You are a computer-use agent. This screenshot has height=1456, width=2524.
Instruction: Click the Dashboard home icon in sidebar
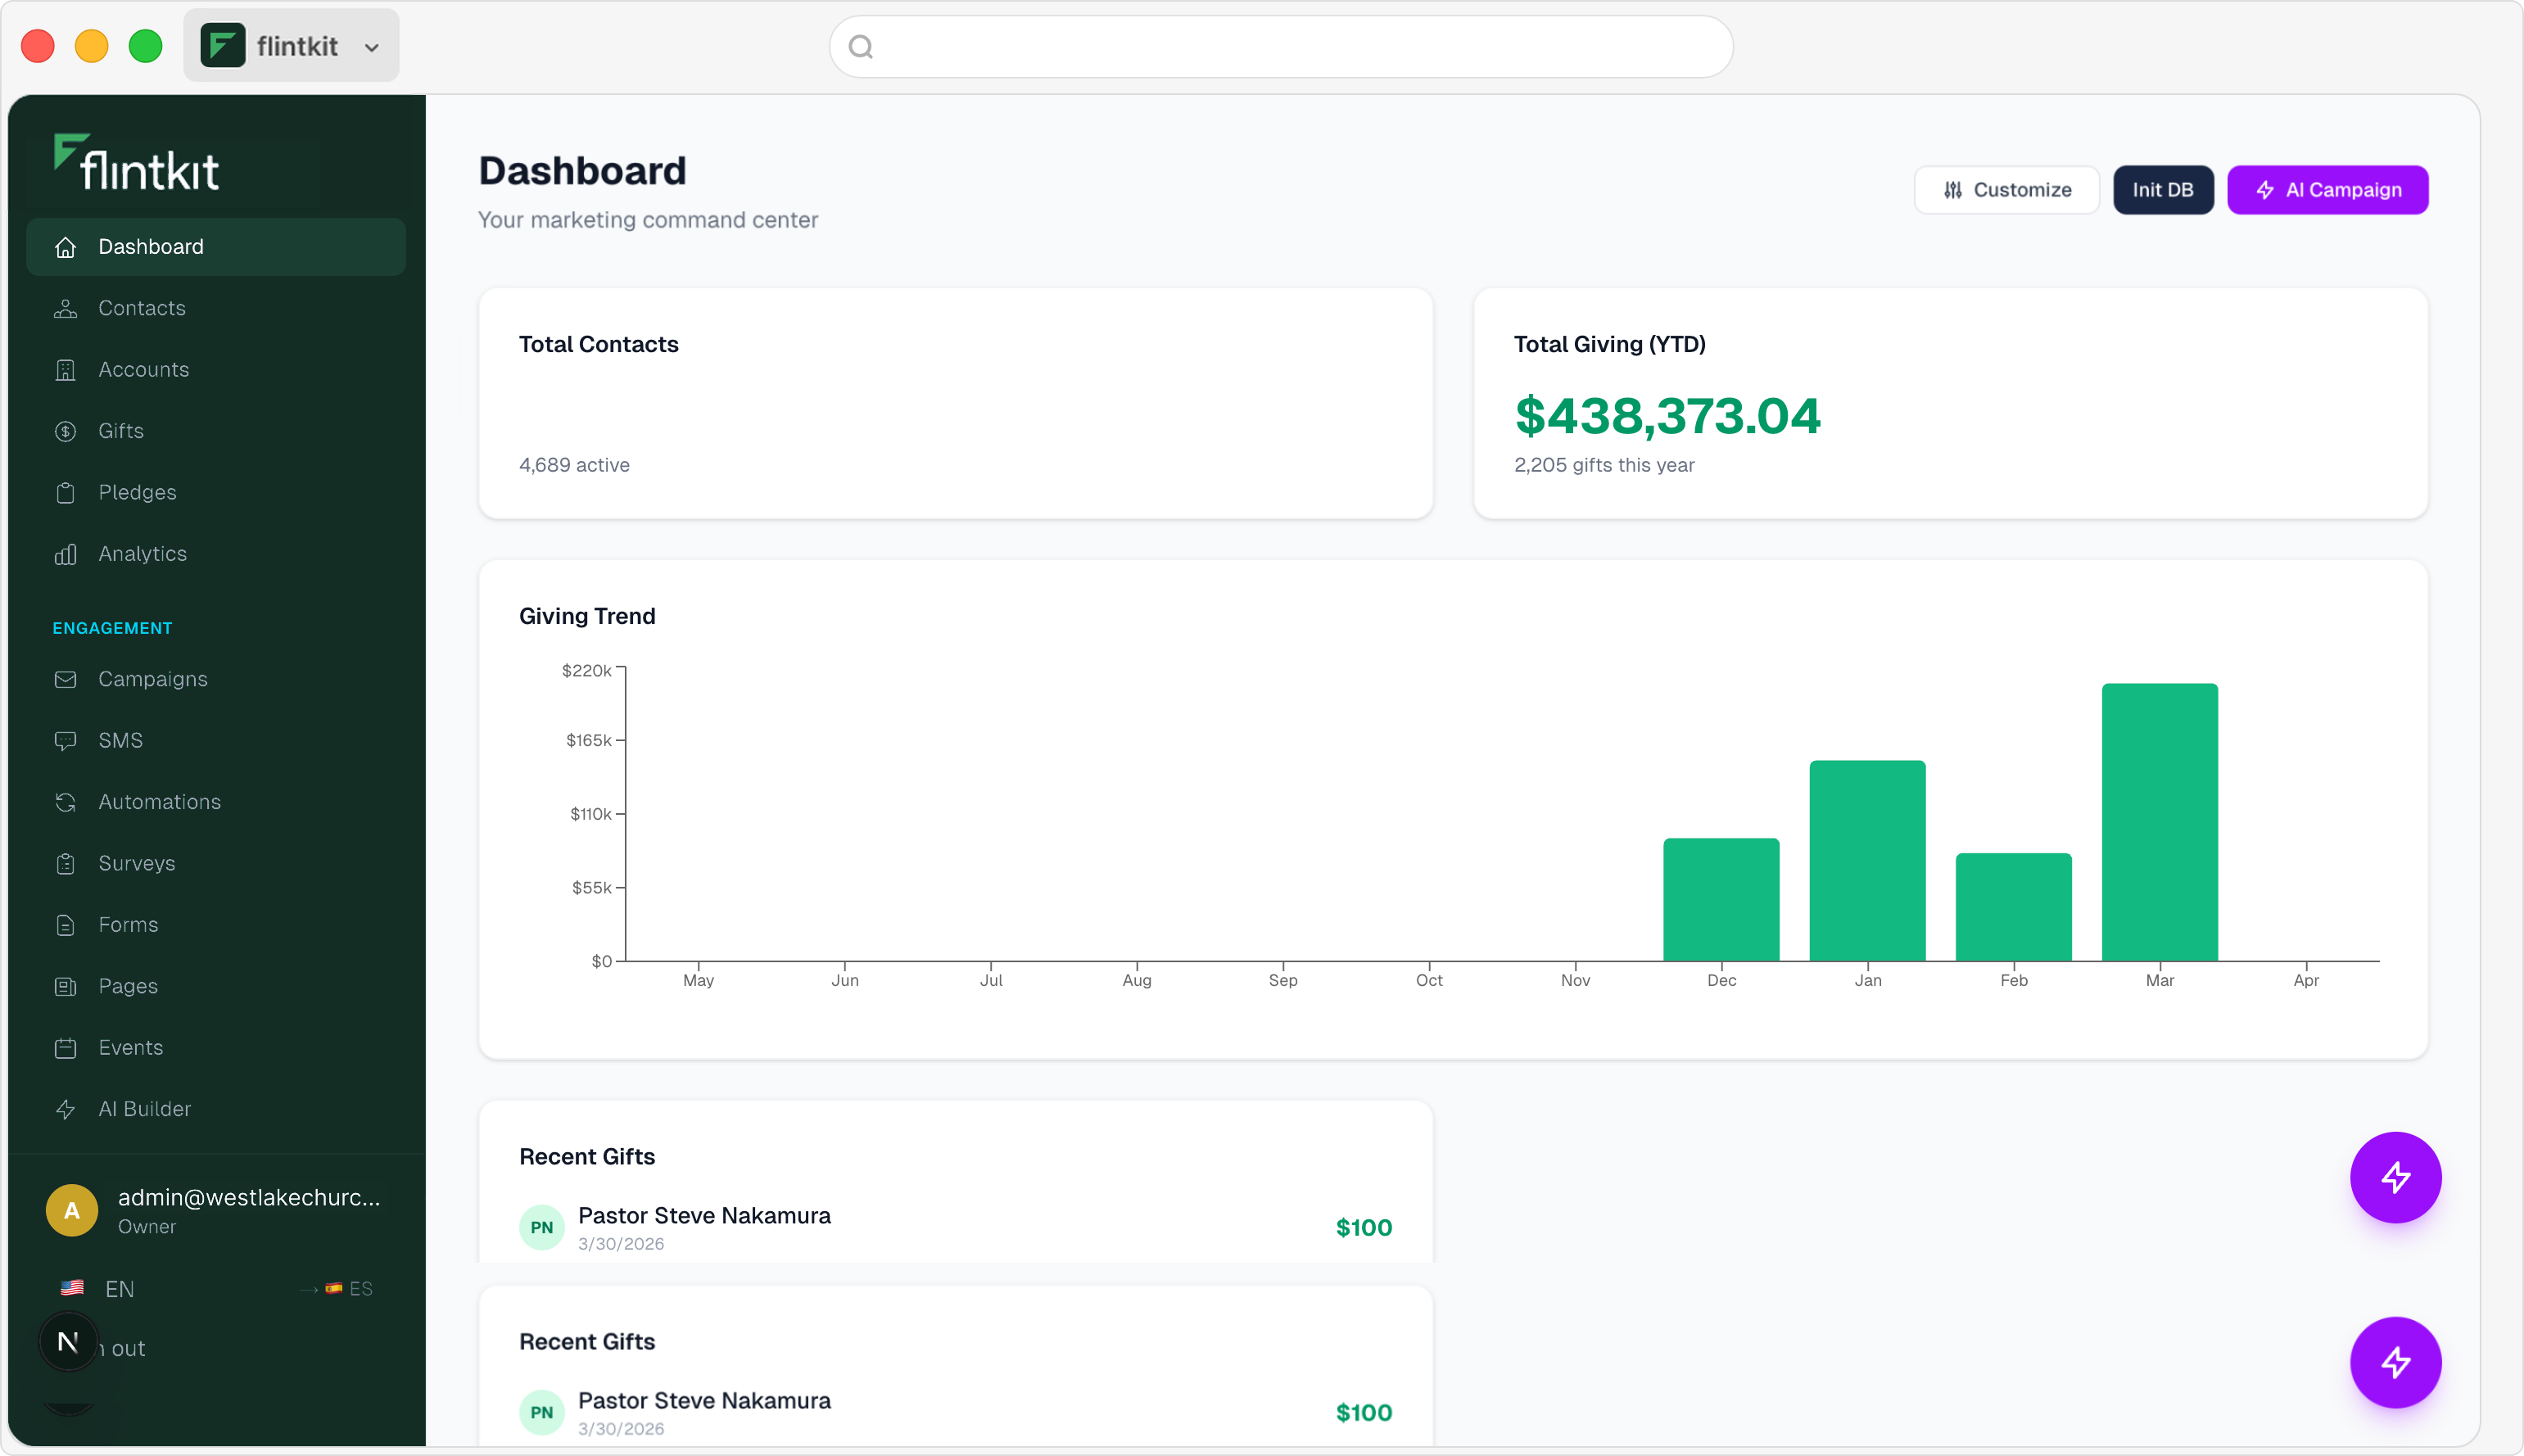click(66, 247)
